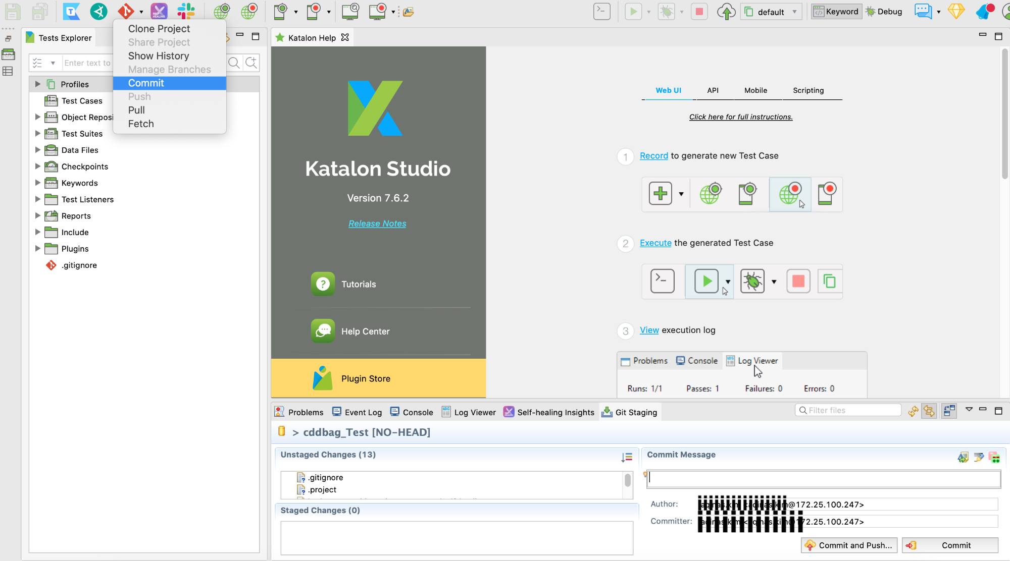
Task: Click the cloud upload icon
Action: click(x=726, y=11)
